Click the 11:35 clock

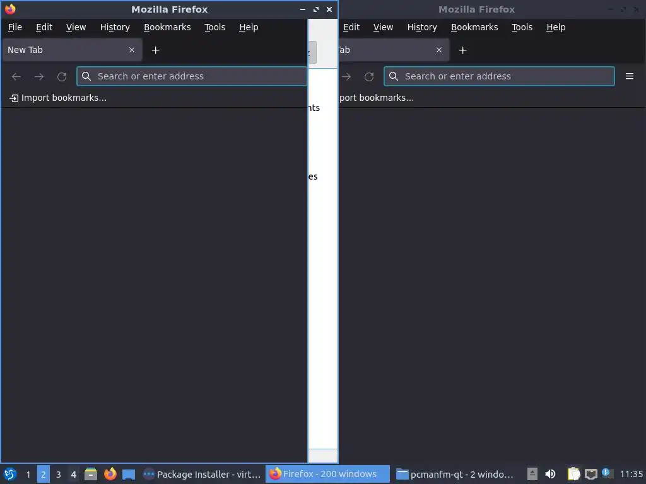(631, 474)
